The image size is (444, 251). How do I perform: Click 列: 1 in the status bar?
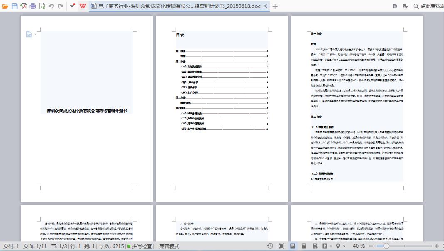pyautogui.click(x=89, y=246)
